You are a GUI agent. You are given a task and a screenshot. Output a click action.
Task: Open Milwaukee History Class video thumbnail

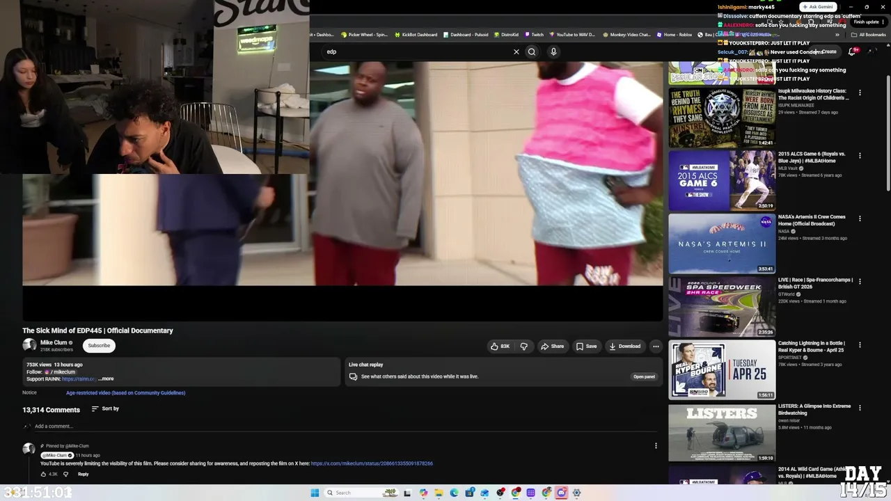click(x=722, y=118)
